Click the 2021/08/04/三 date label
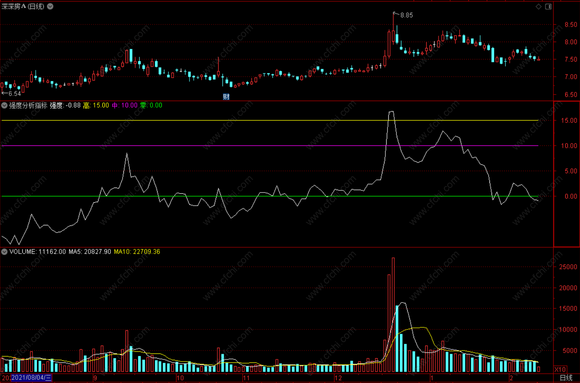 click(x=31, y=378)
